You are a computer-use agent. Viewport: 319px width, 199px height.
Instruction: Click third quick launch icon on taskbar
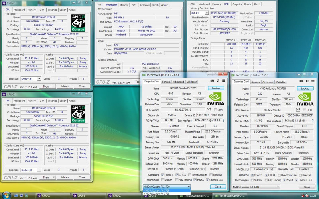click(x=26, y=196)
